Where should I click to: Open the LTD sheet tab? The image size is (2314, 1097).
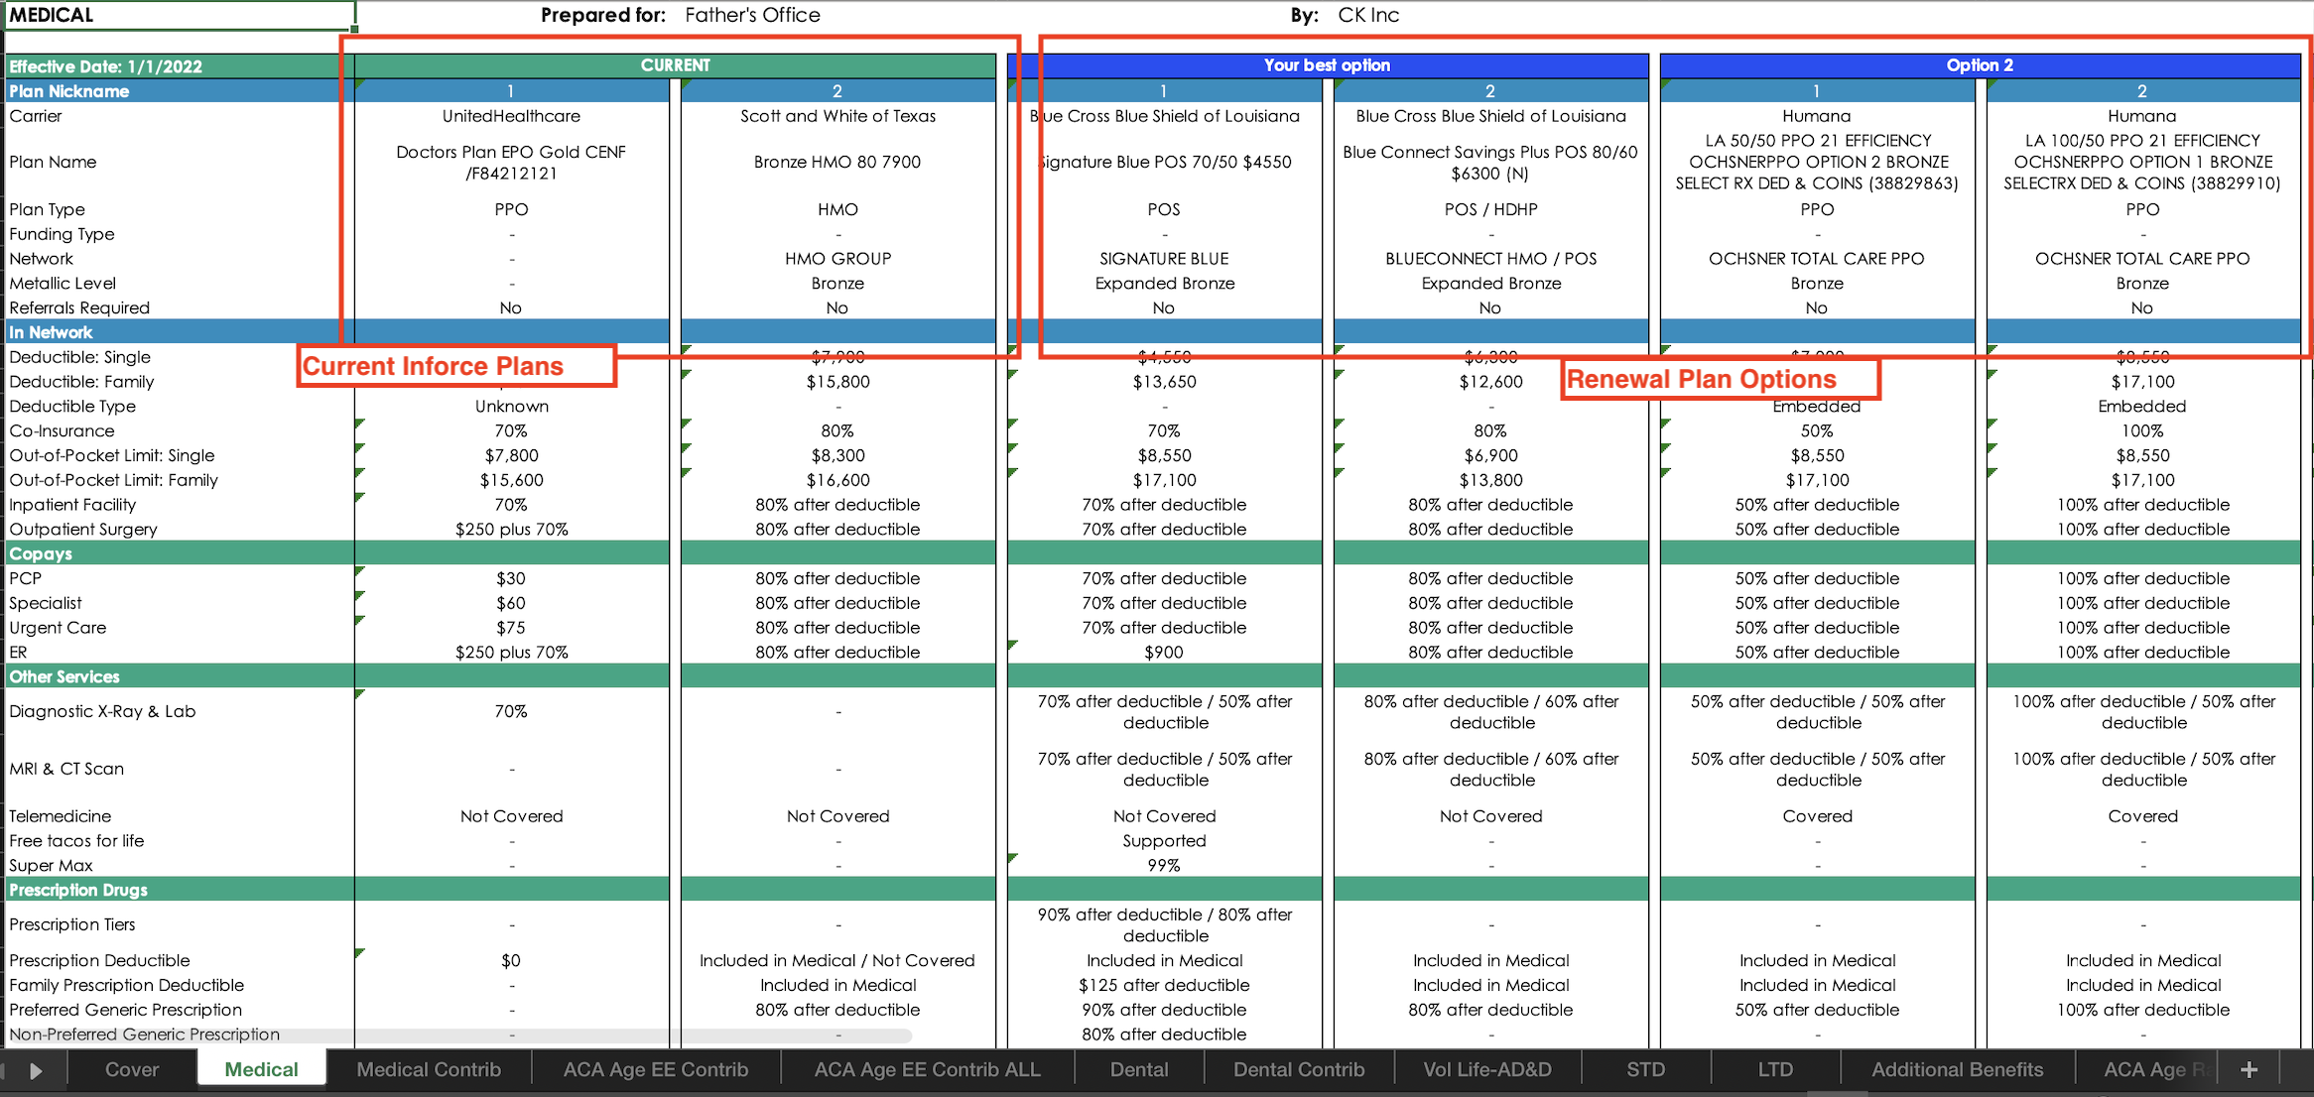(1775, 1069)
